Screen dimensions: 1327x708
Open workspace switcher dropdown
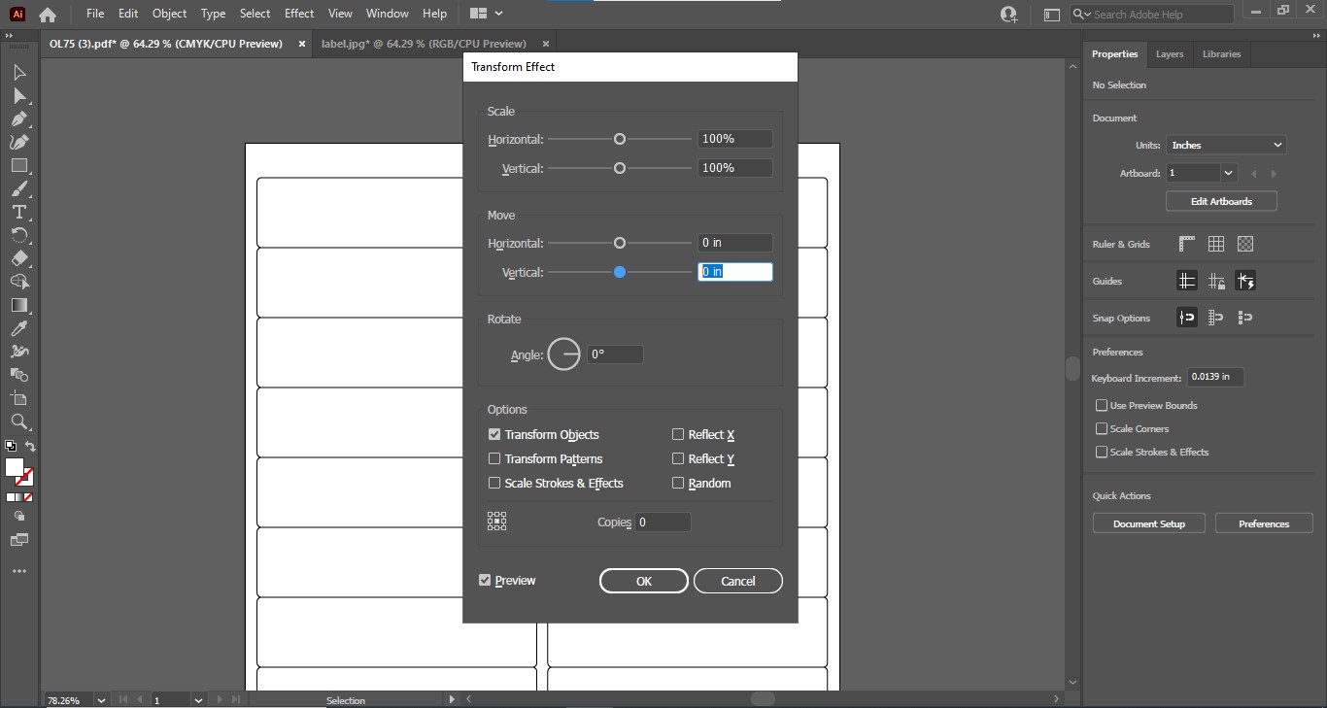(x=486, y=14)
